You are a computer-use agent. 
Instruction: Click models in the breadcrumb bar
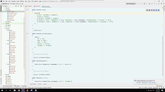13,4
